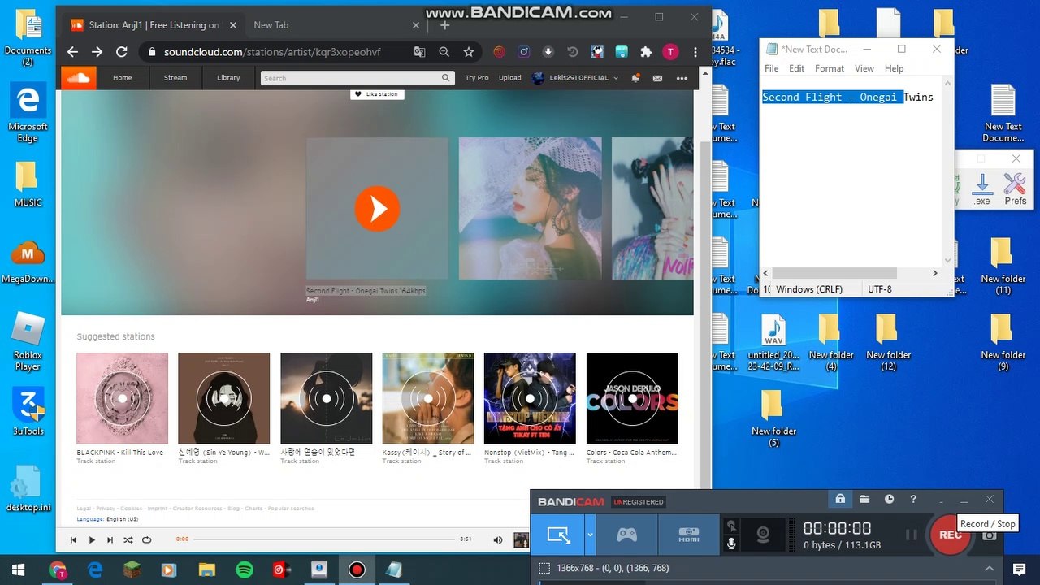
Task: Open Bandicam help question mark
Action: 913,499
